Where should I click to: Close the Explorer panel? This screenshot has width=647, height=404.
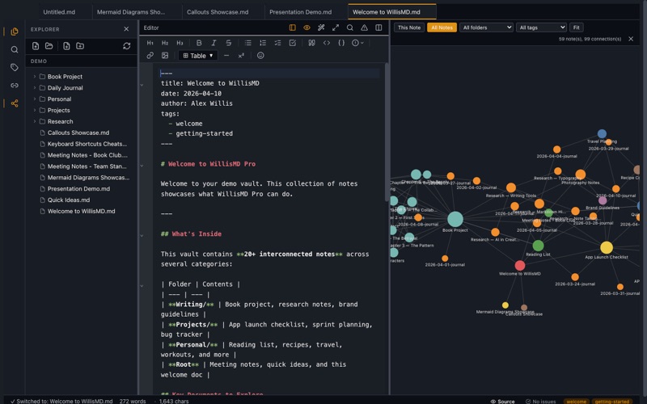126,29
